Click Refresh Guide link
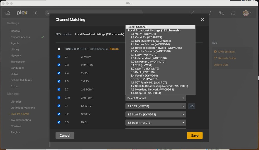This screenshot has width=259, height=150. pyautogui.click(x=227, y=58)
